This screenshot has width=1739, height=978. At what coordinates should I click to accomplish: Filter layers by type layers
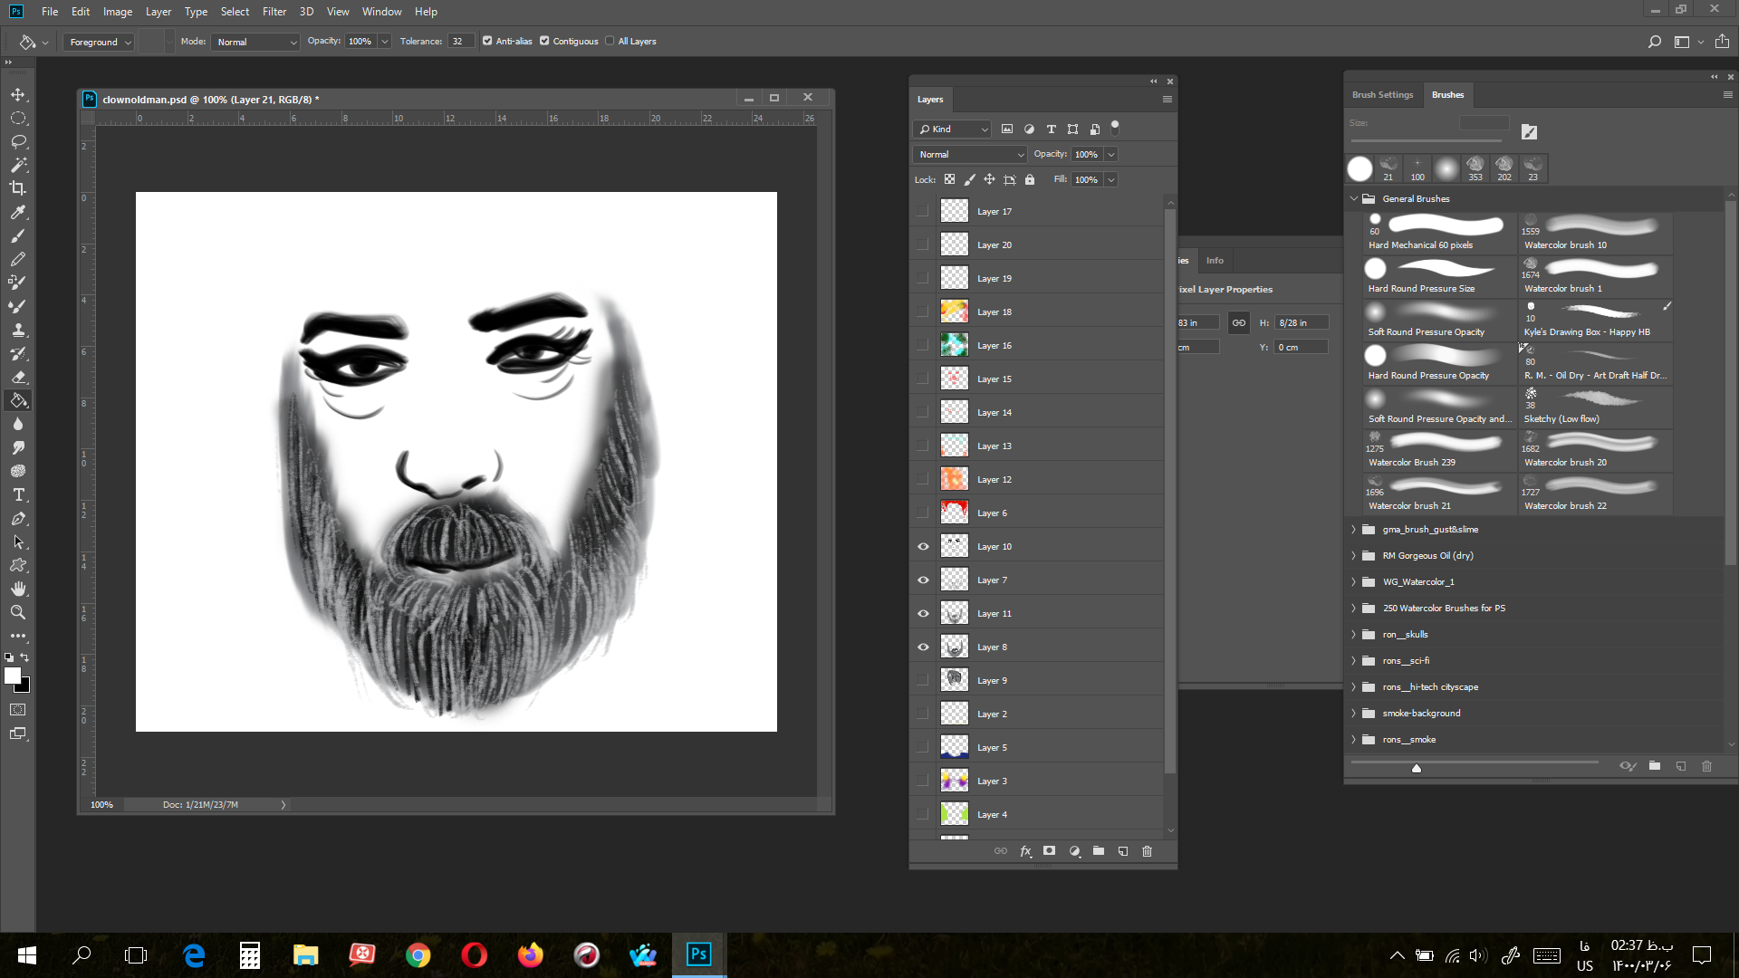pos(1051,129)
